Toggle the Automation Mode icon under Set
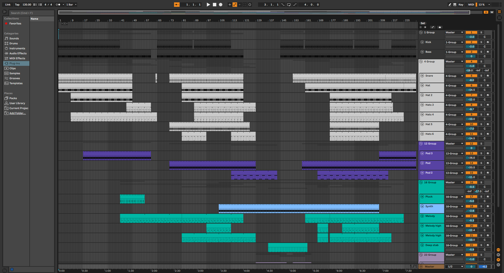 click(x=433, y=27)
